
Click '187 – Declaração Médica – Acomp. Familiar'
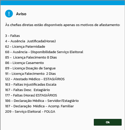click(x=39, y=106)
